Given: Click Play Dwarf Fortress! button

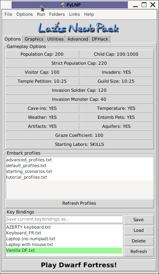Looking at the screenshot, I should [80, 265].
